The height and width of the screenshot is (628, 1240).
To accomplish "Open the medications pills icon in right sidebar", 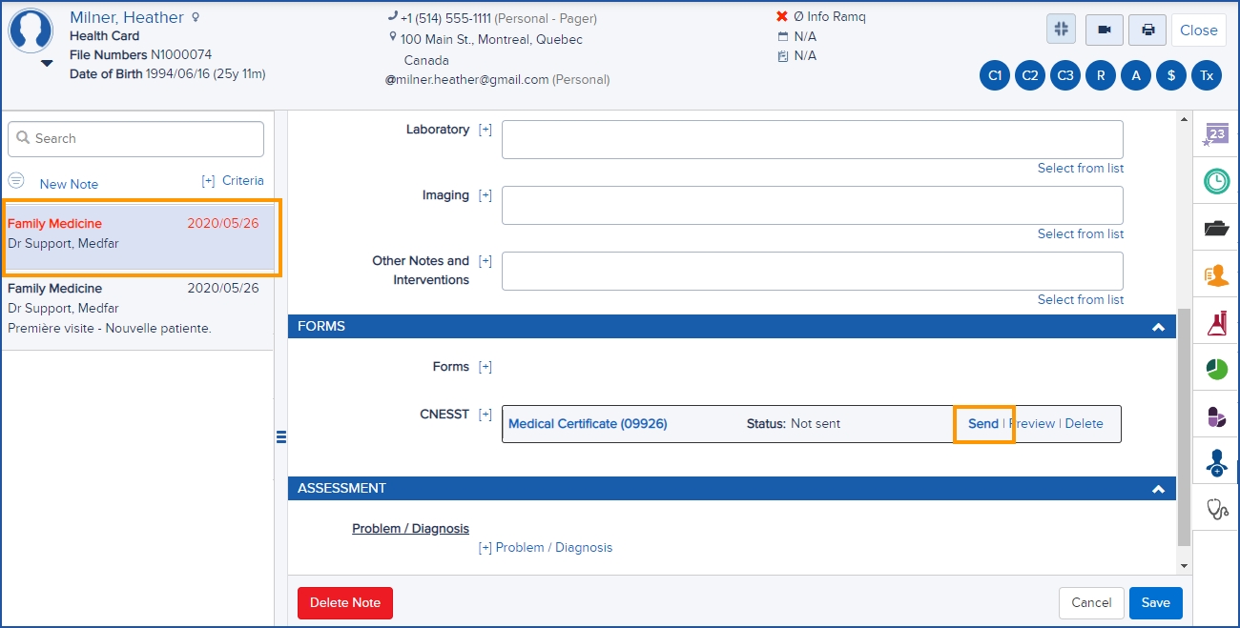I will [x=1215, y=416].
